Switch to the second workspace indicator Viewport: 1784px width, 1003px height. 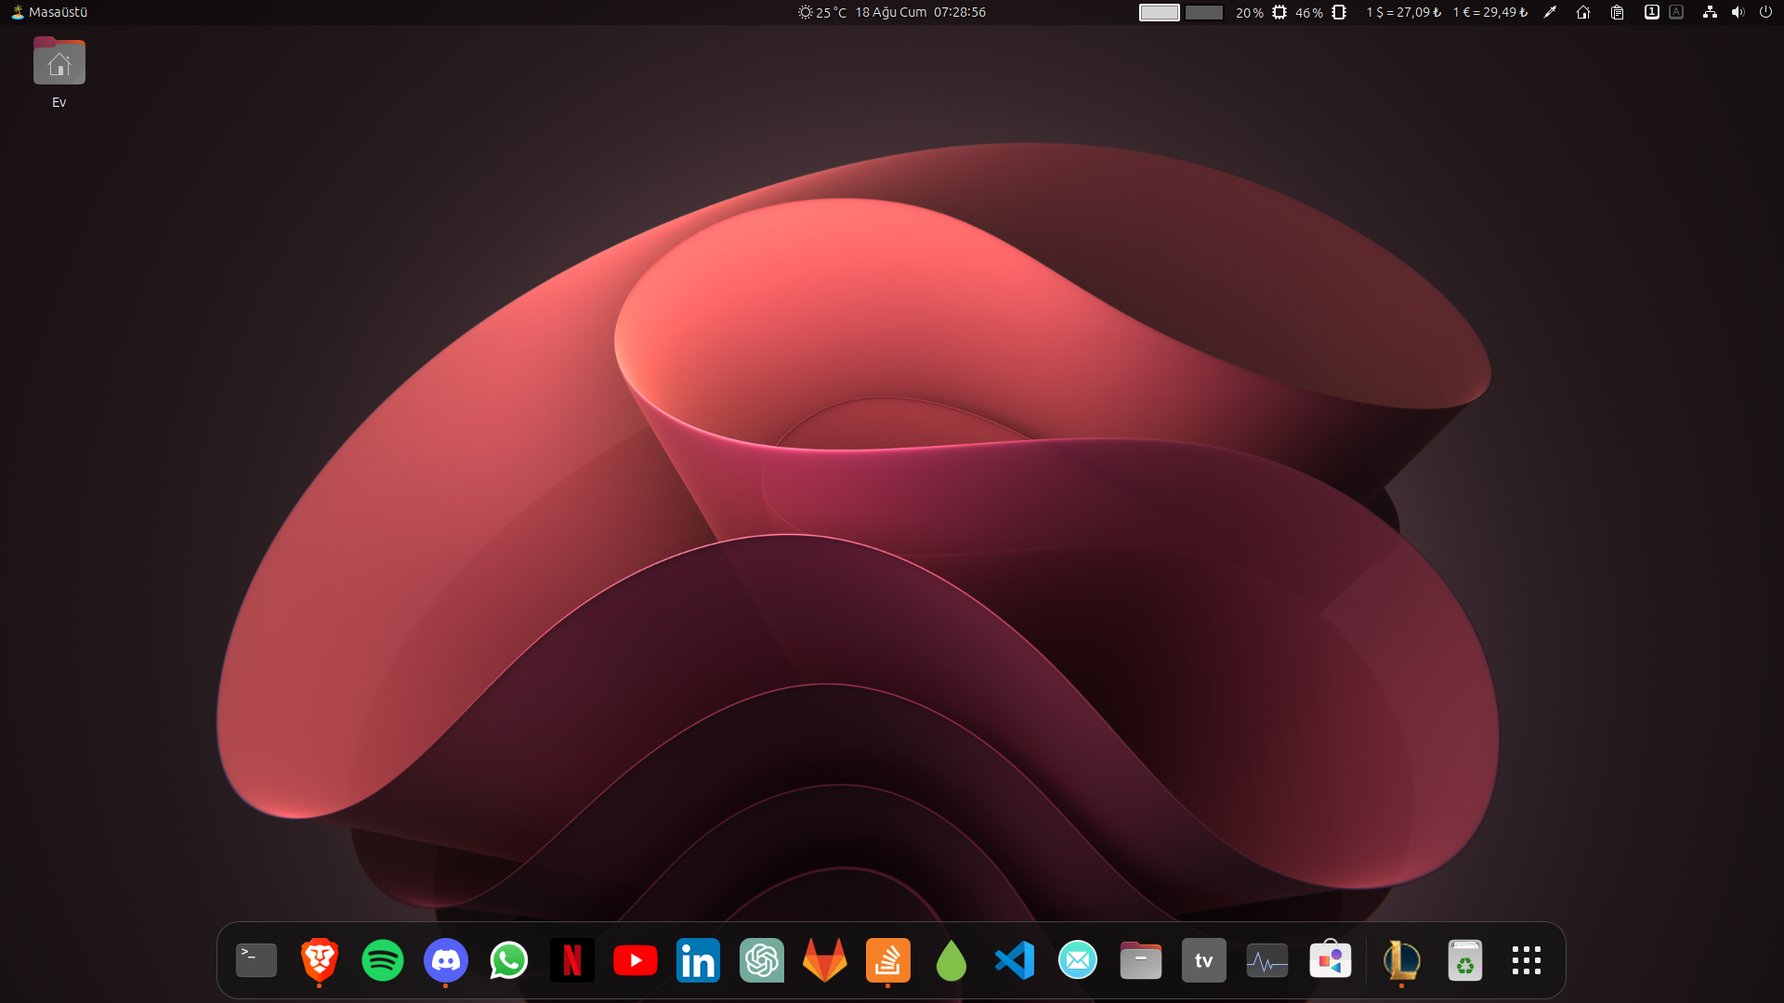(1204, 12)
